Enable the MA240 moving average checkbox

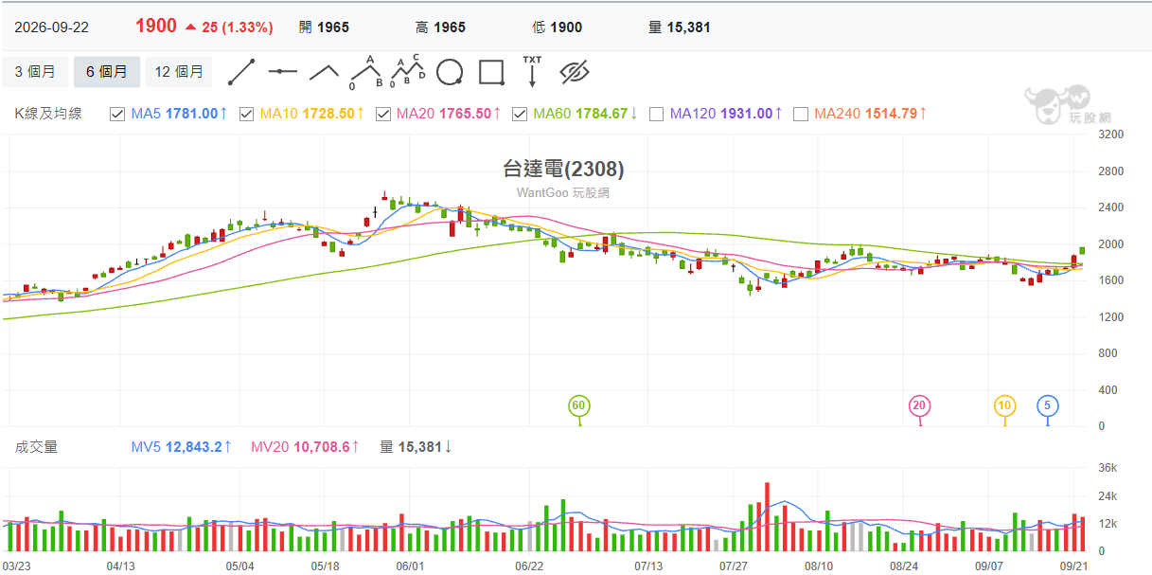tap(801, 114)
